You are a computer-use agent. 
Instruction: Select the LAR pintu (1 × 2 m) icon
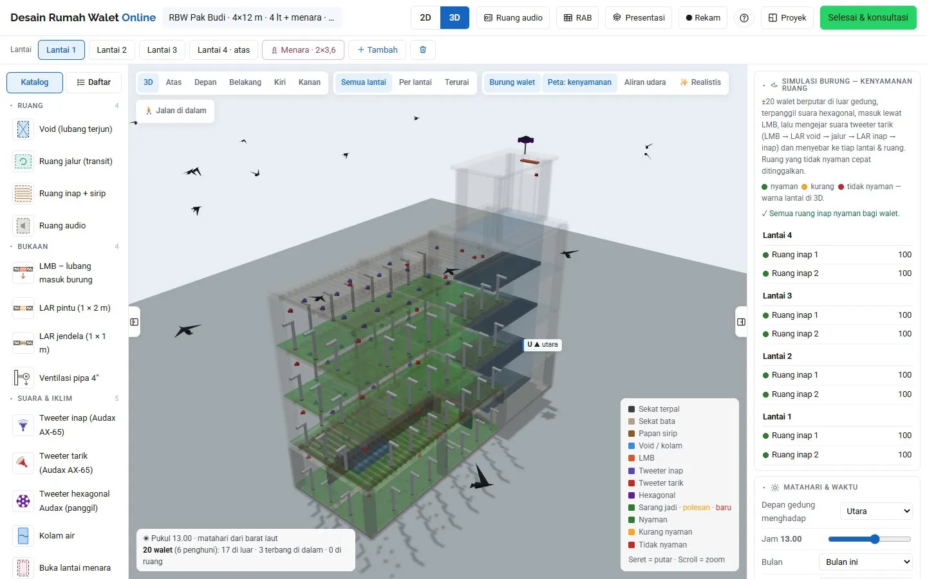pyautogui.click(x=23, y=308)
